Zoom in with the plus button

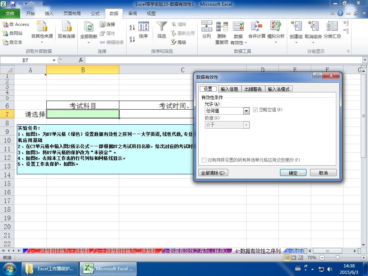point(364,257)
